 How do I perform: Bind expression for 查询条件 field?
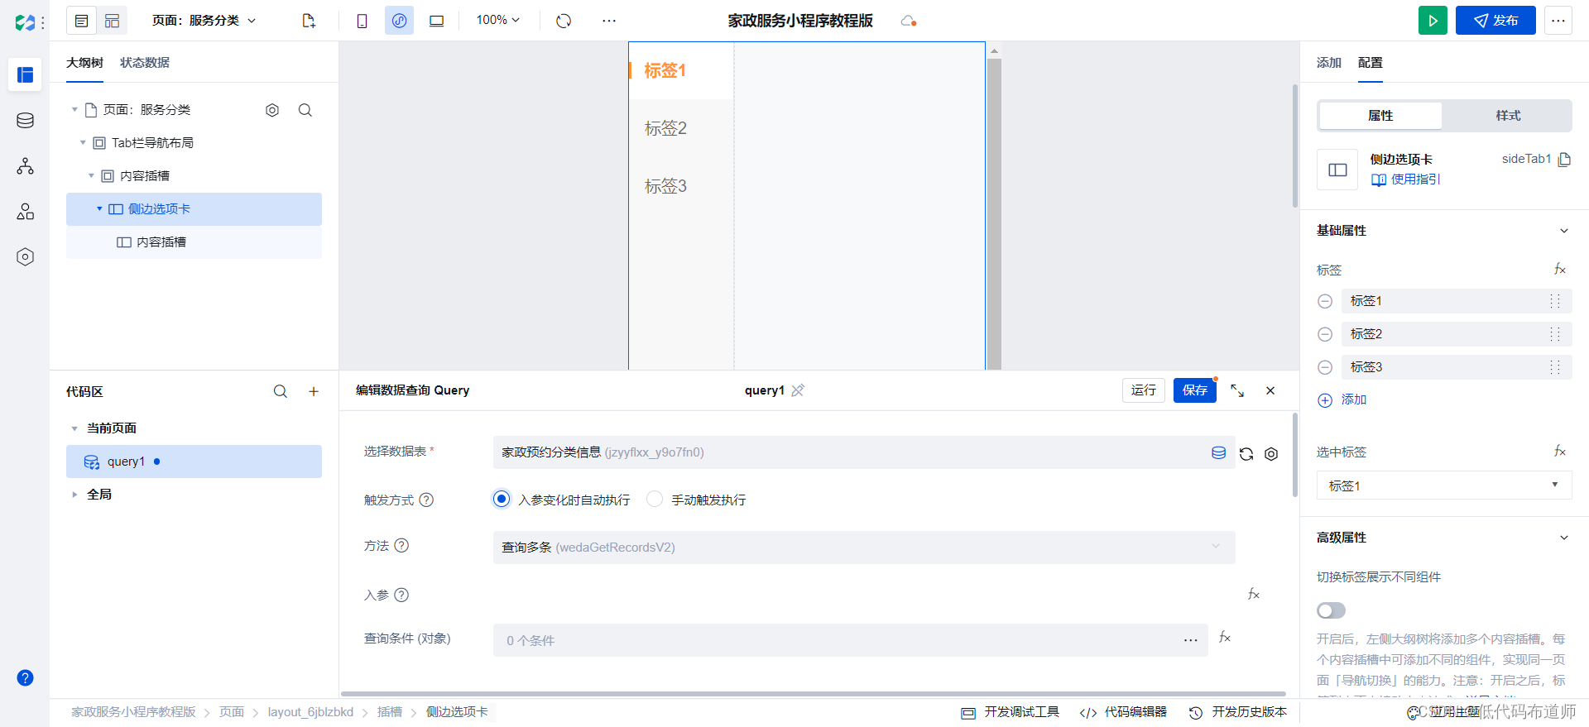pos(1225,638)
